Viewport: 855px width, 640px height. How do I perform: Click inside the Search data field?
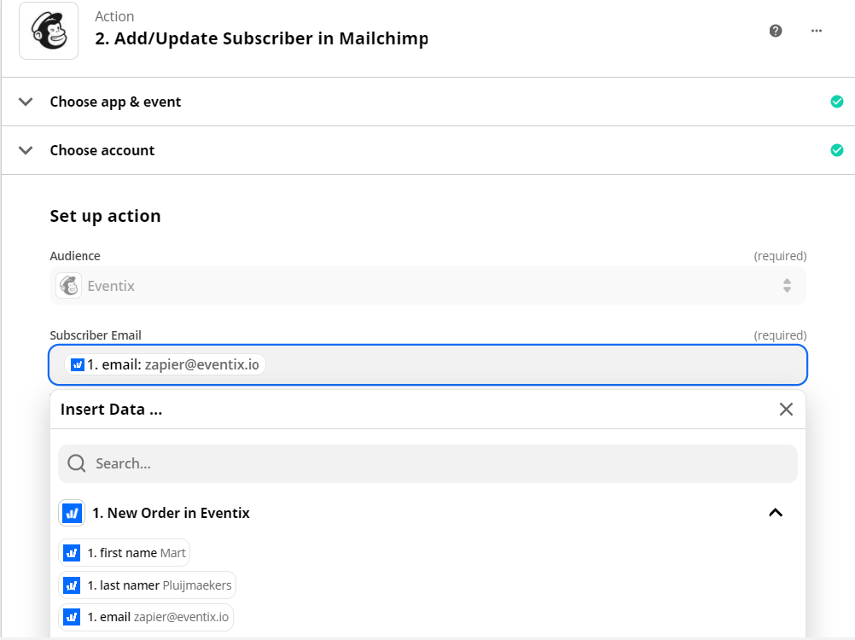point(427,463)
